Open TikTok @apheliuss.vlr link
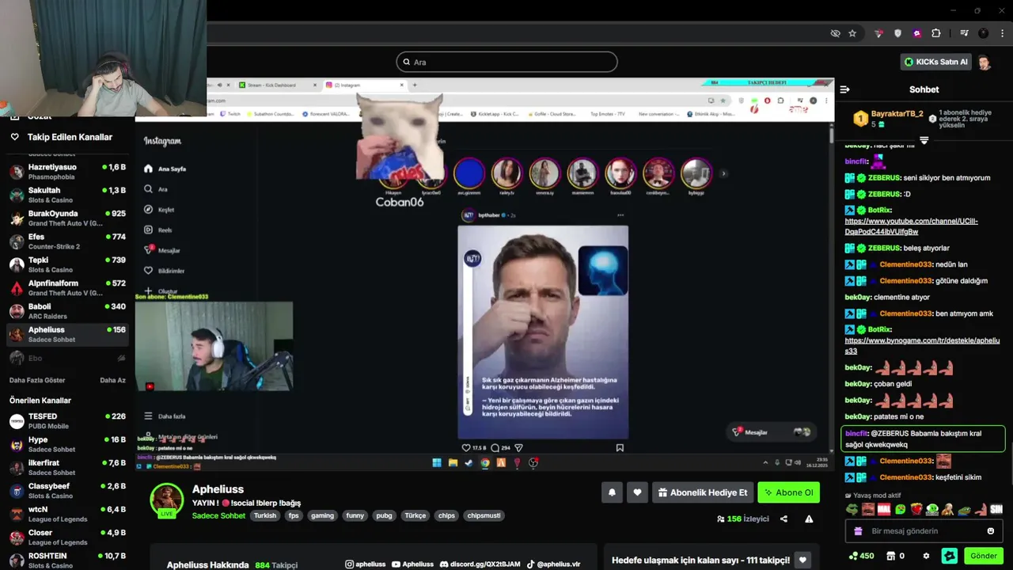This screenshot has width=1013, height=570. [554, 564]
